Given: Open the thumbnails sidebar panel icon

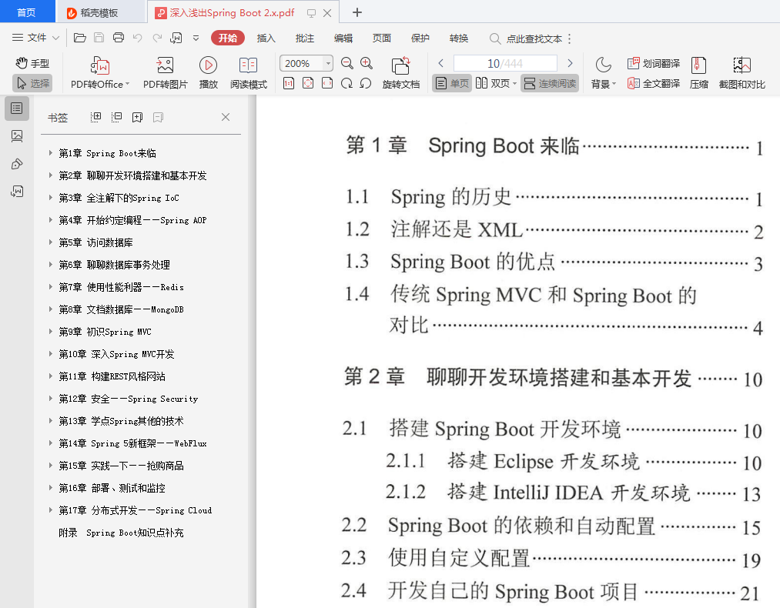Looking at the screenshot, I should (16, 135).
